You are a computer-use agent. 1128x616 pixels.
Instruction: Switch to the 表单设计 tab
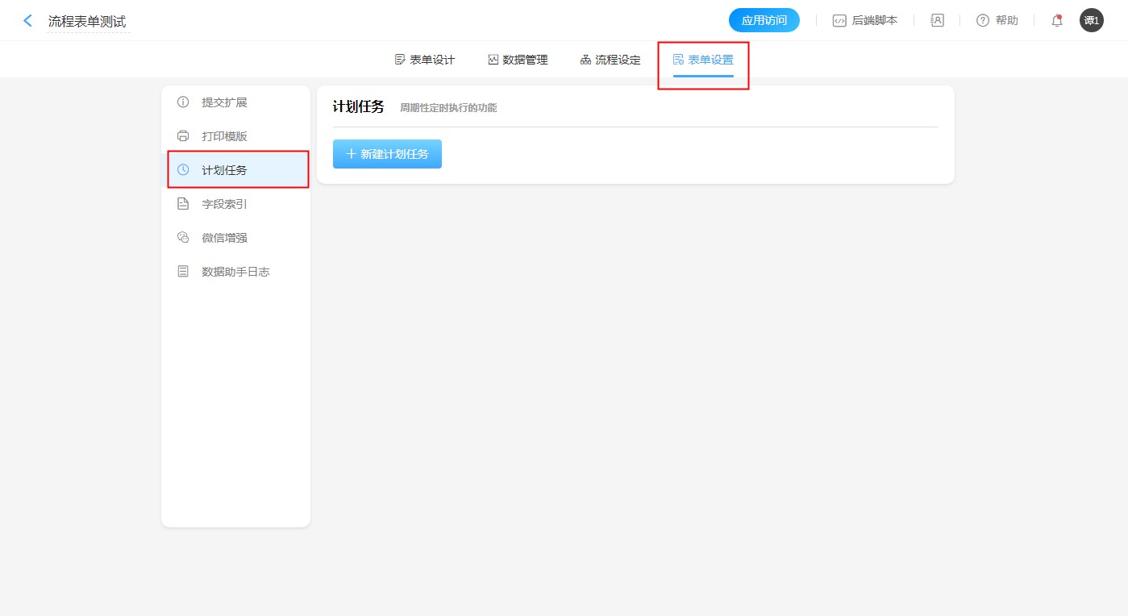(x=425, y=60)
